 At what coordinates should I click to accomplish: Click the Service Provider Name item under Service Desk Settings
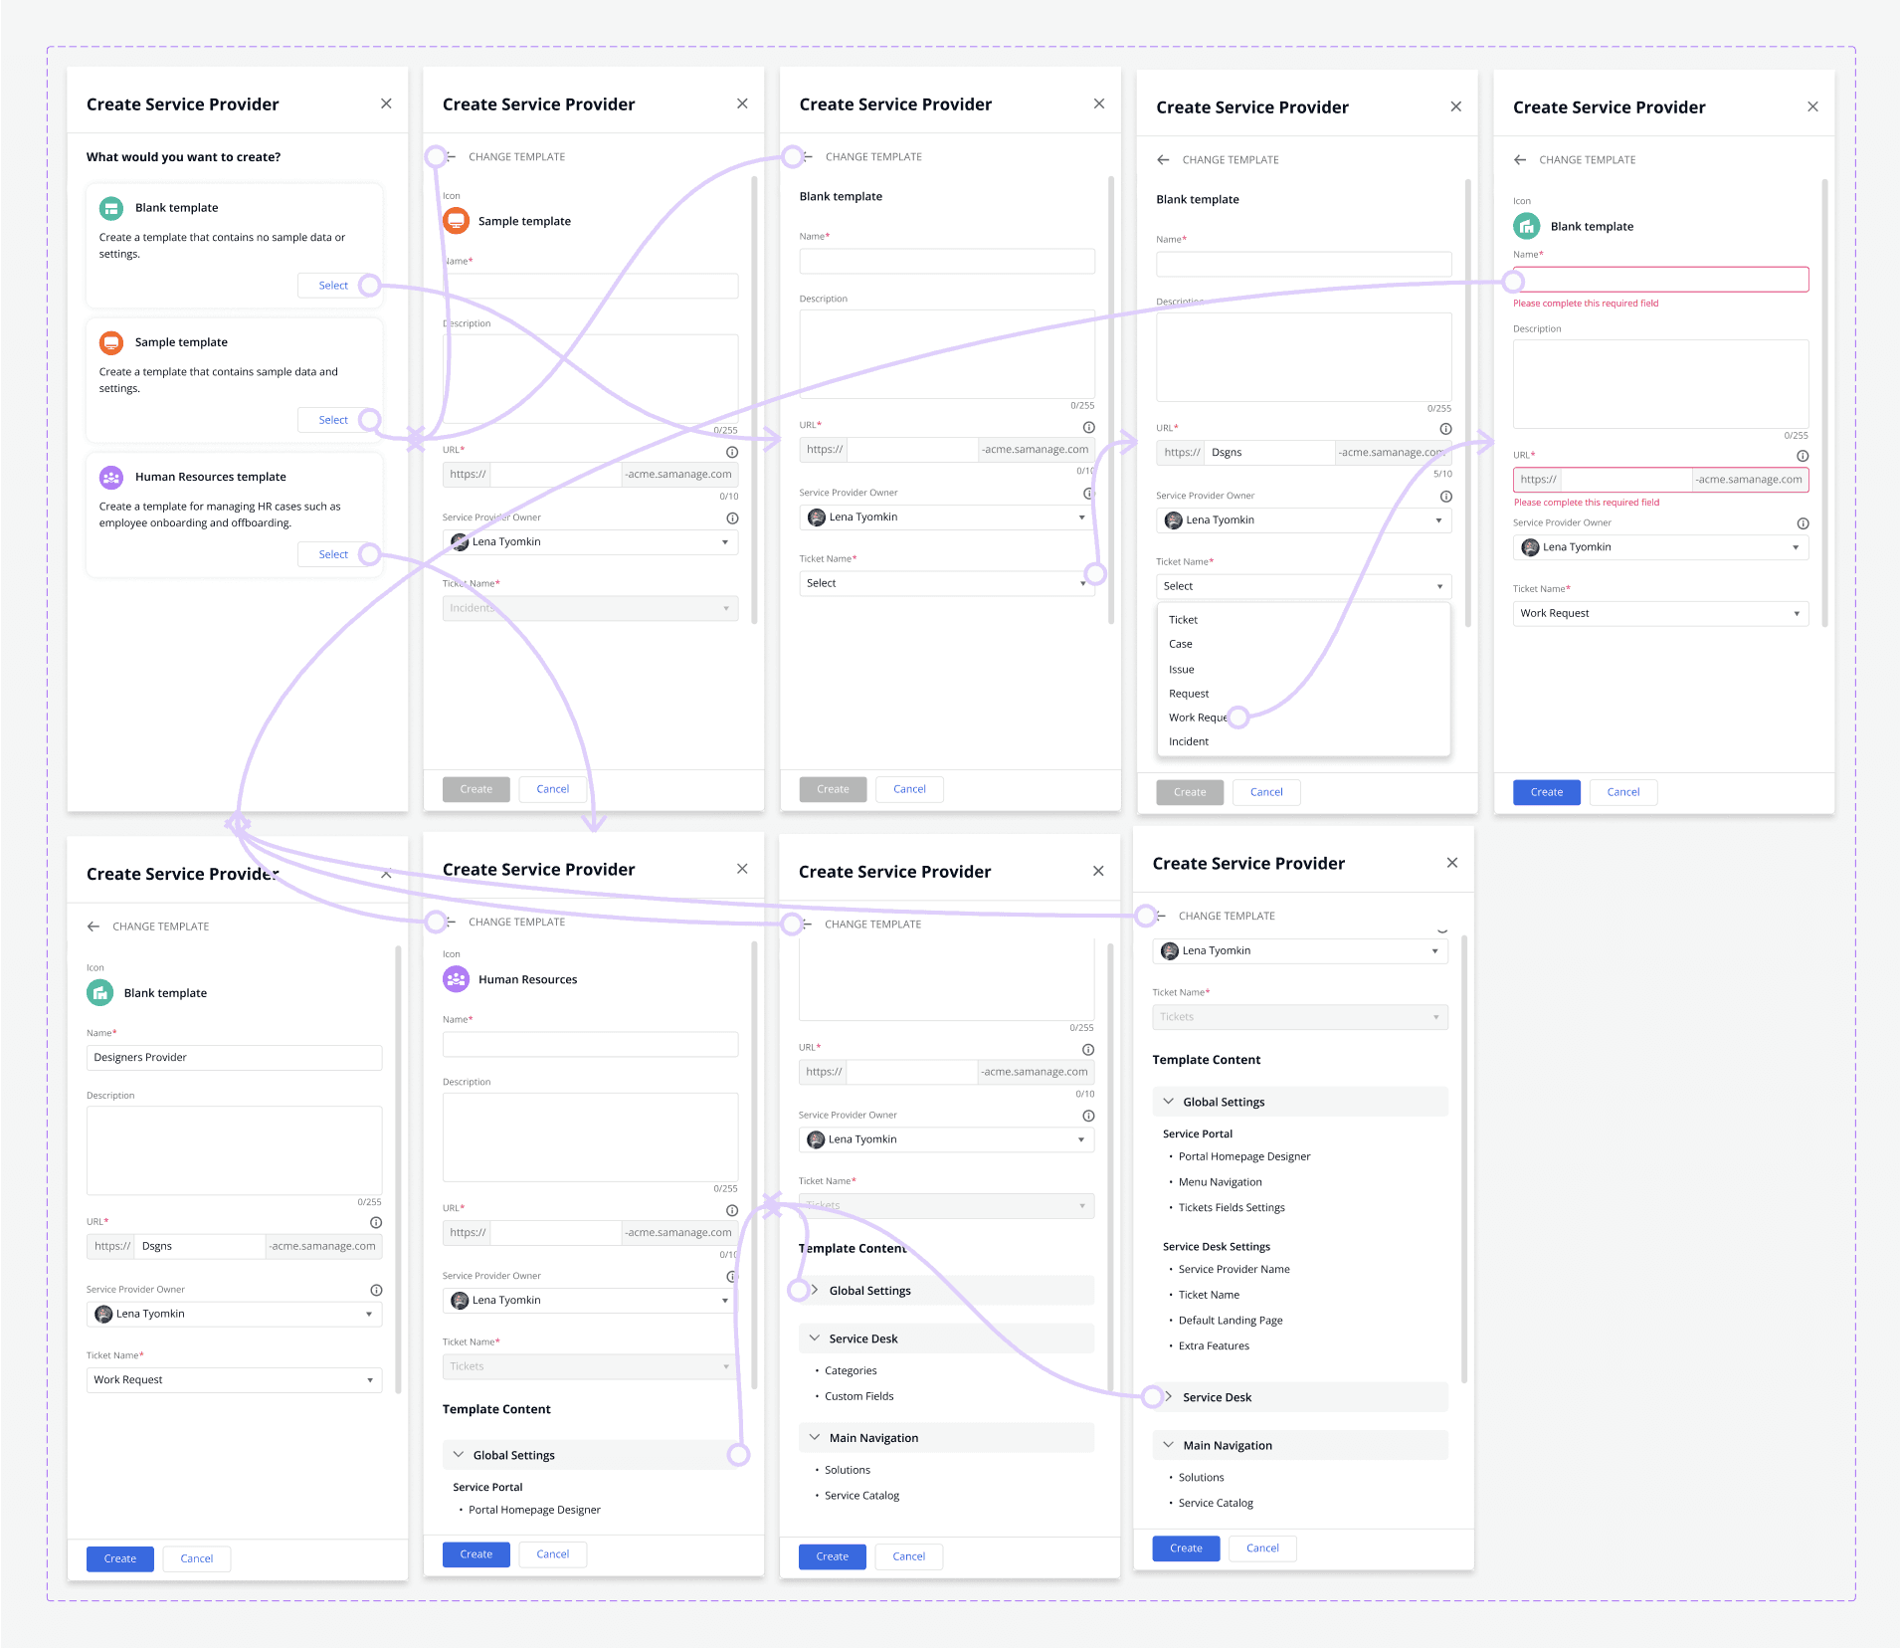pyautogui.click(x=1235, y=1270)
